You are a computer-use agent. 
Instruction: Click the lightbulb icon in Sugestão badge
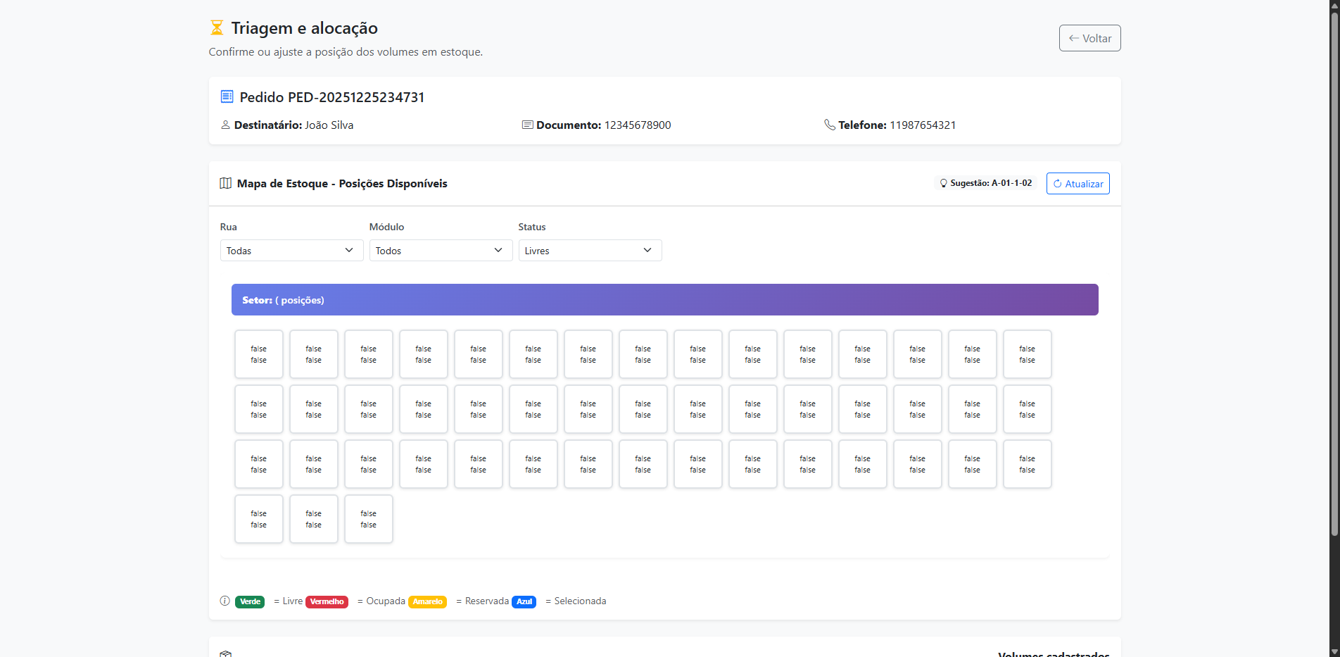(x=944, y=183)
